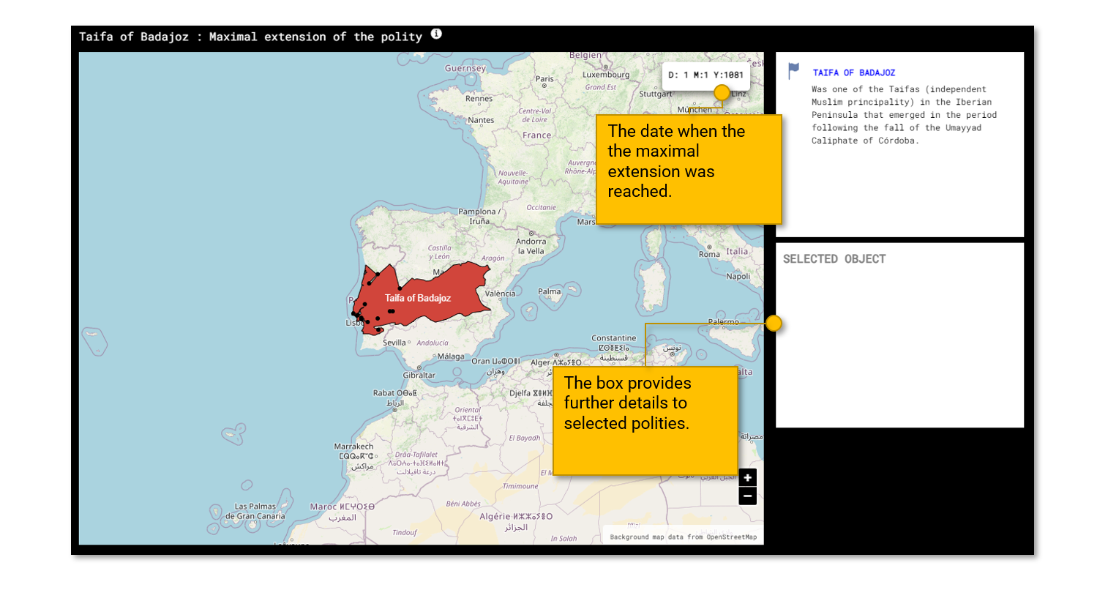Click the Andorra la Vella label
Image resolution: width=1108 pixels, height=590 pixels.
(531, 246)
